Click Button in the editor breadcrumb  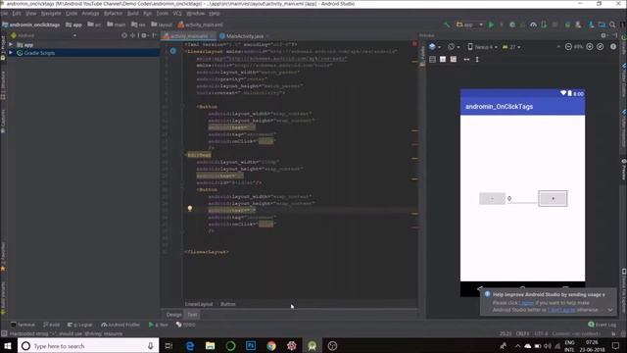228,304
